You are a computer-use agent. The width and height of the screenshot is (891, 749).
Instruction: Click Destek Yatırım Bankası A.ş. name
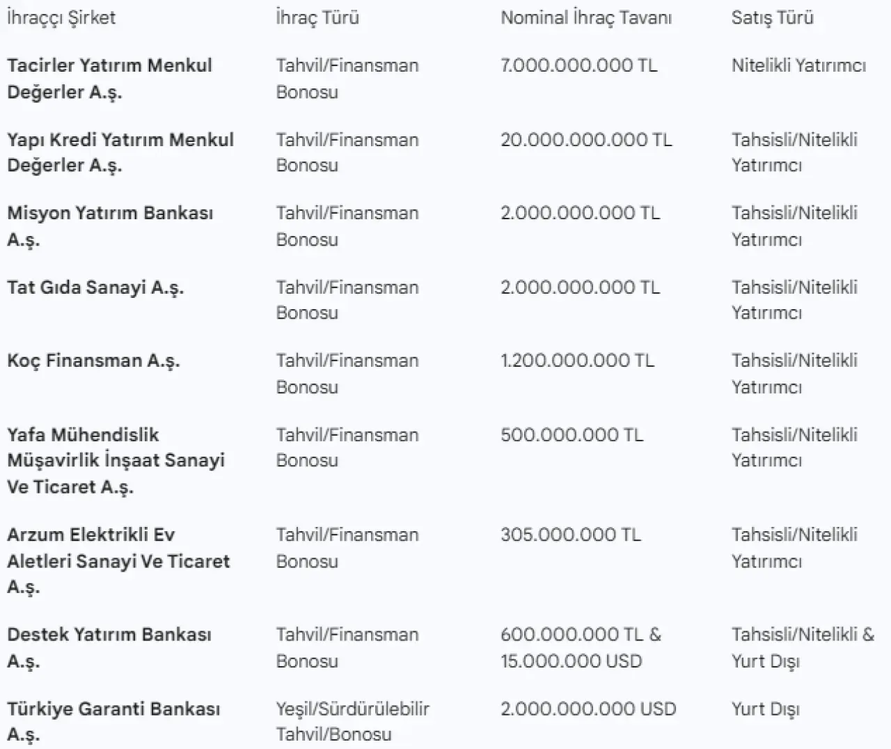coord(109,647)
